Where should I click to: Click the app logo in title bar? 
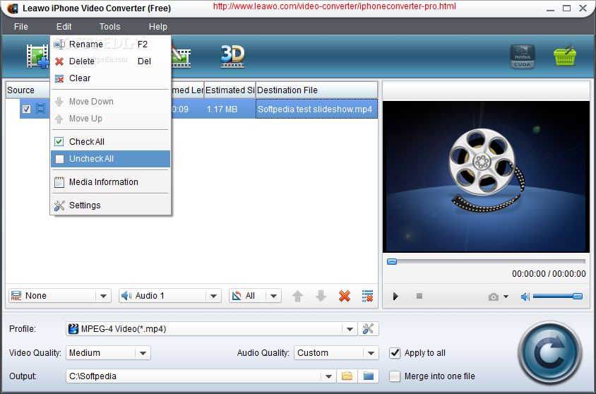12,8
